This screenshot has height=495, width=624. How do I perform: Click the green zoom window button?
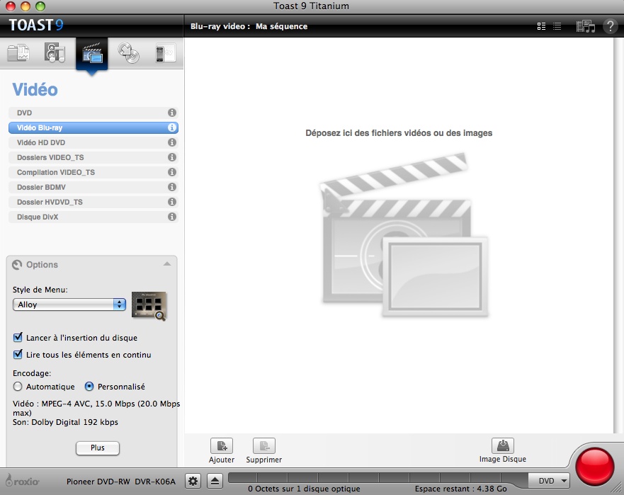click(40, 6)
